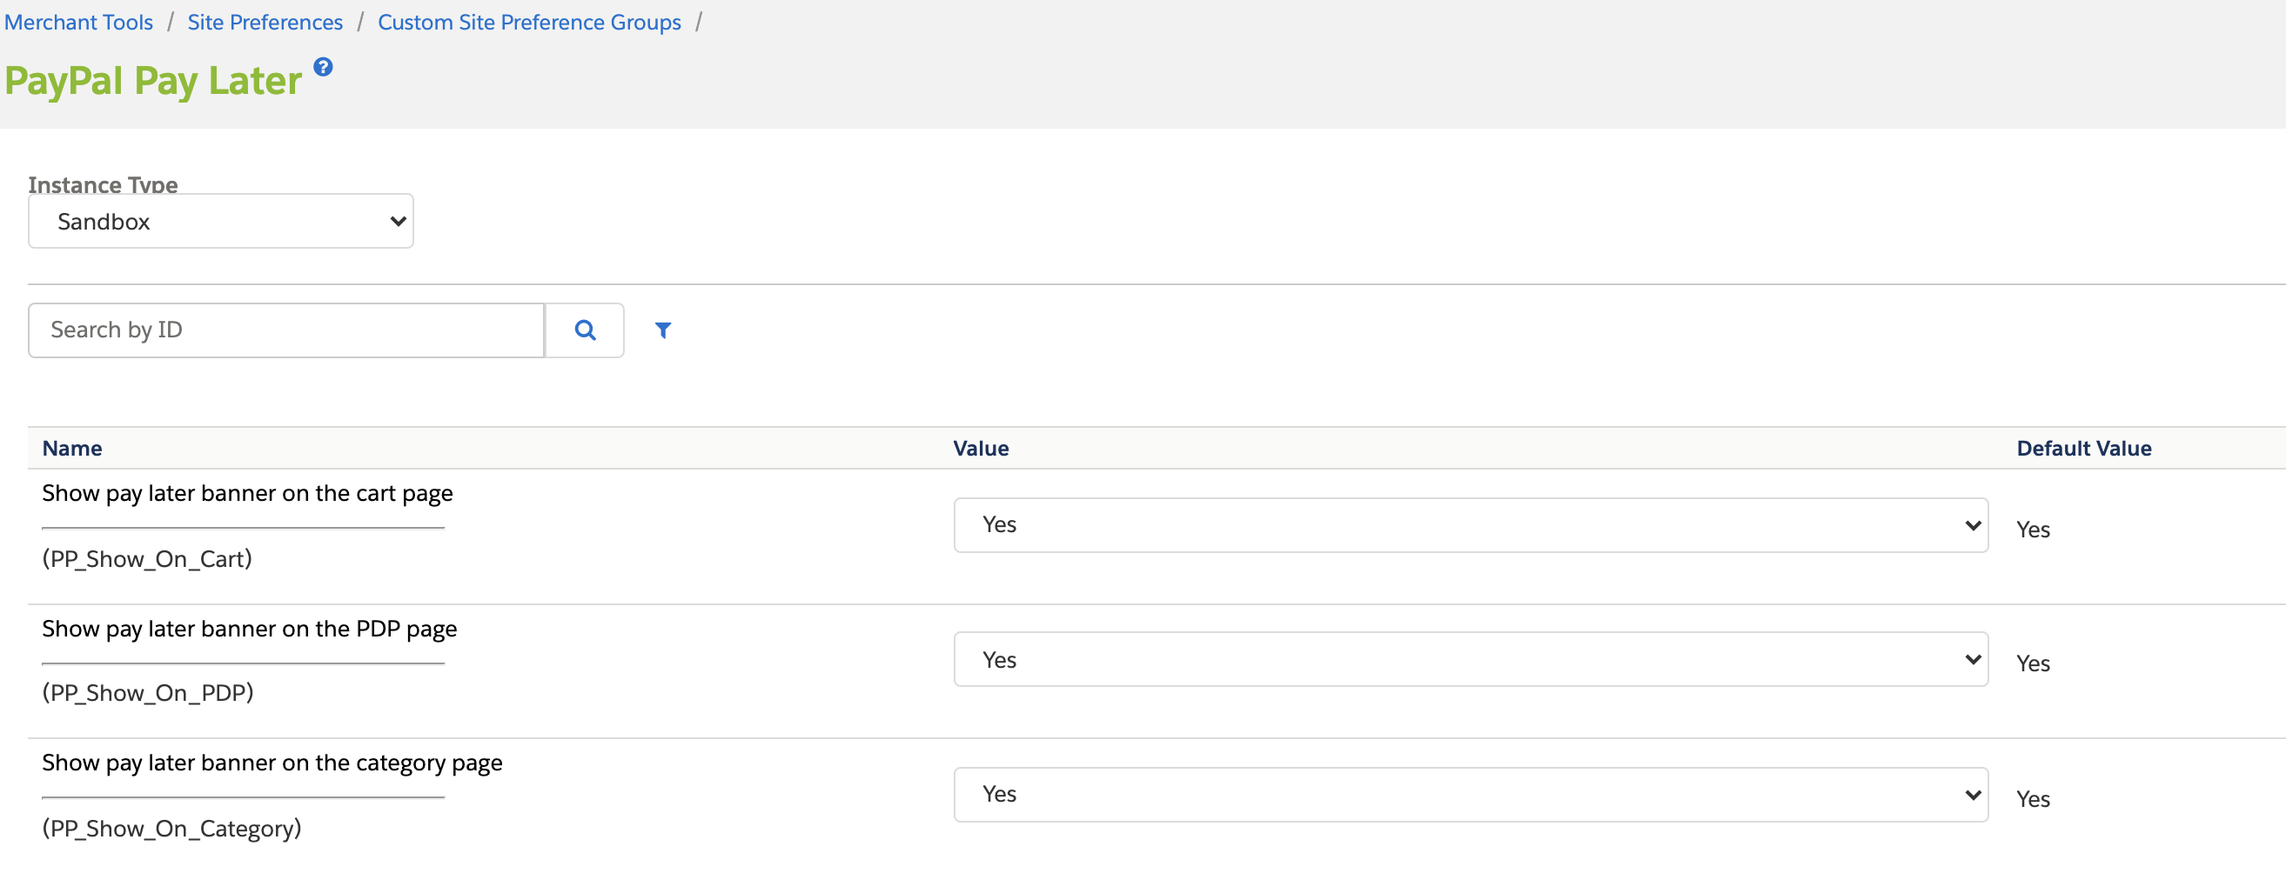The image size is (2286, 873).
Task: Expand the Instance Type Sandbox dropdown
Action: 221,222
